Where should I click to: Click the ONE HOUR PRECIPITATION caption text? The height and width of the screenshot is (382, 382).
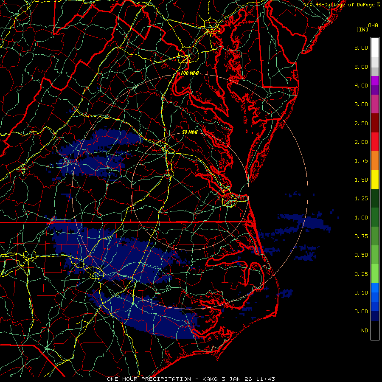pyautogui.click(x=149, y=379)
